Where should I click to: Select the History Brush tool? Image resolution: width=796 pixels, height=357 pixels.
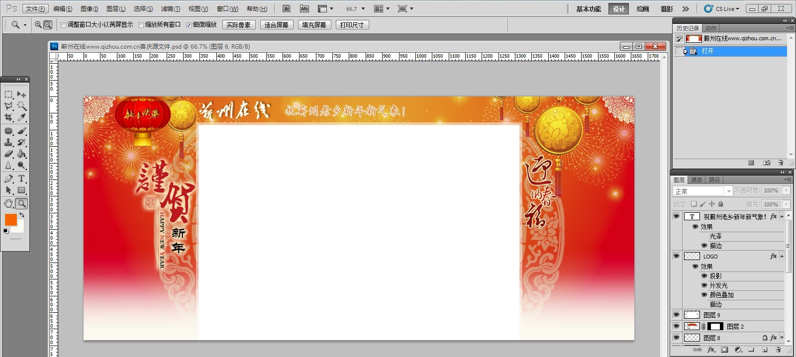click(x=21, y=142)
